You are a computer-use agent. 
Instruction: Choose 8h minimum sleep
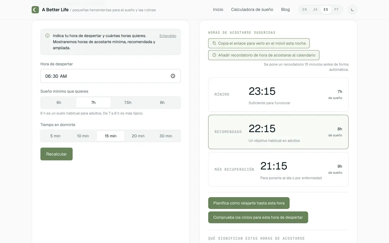point(162,102)
